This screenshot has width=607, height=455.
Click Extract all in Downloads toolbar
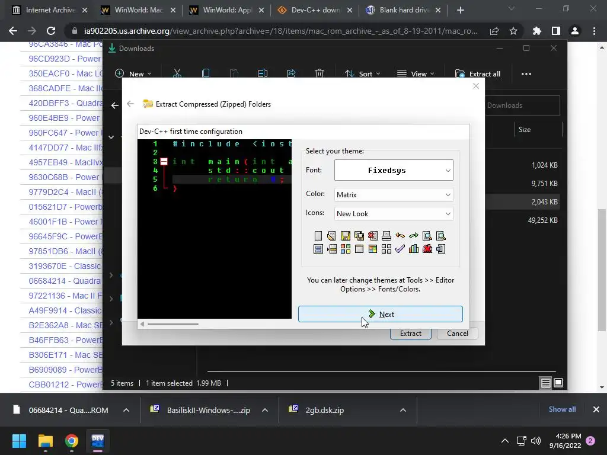coord(478,73)
